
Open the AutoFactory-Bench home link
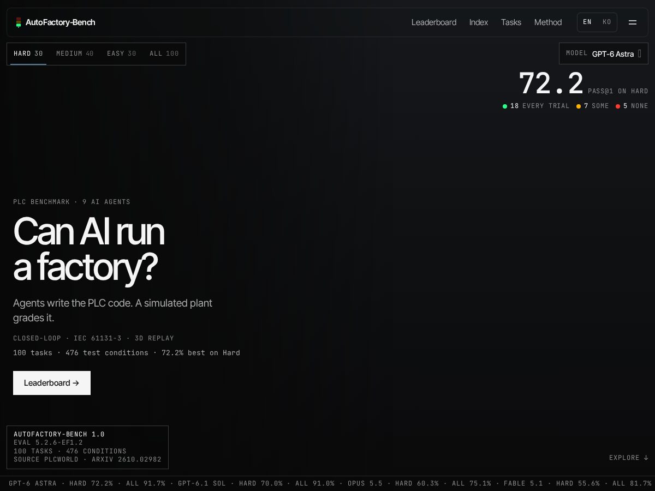(x=55, y=22)
